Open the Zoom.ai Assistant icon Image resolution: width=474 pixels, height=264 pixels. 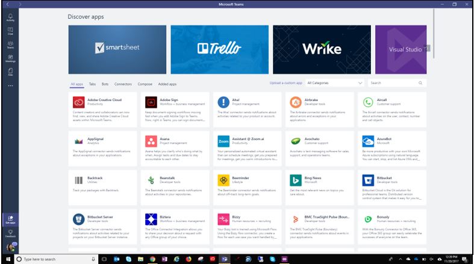coord(223,141)
